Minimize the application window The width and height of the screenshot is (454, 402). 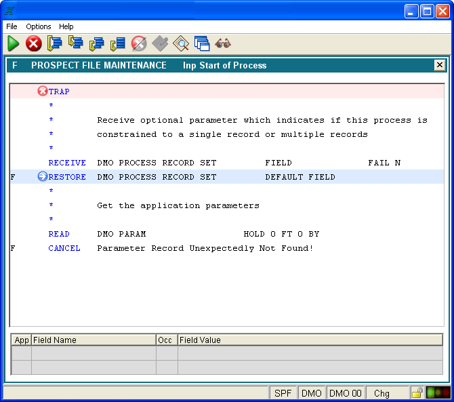(x=411, y=12)
